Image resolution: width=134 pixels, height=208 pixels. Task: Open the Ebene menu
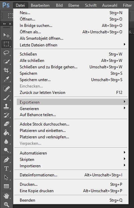click(74, 5)
